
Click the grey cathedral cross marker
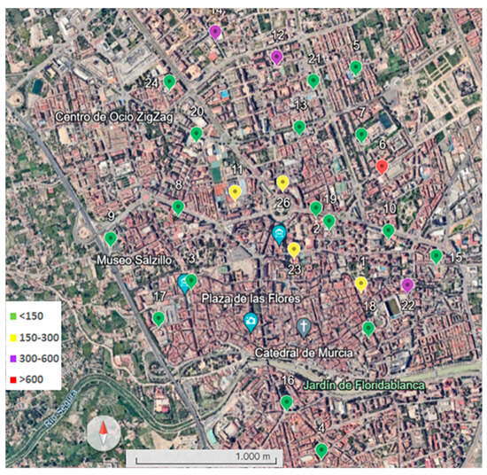304,327
